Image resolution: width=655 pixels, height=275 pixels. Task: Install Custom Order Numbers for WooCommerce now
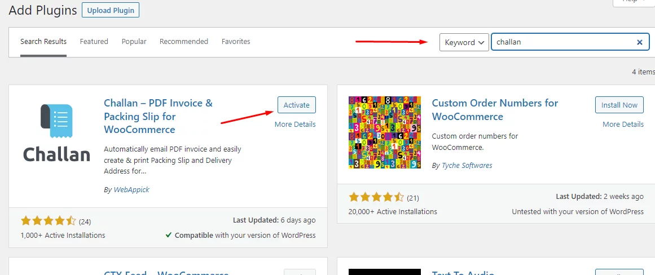click(619, 105)
